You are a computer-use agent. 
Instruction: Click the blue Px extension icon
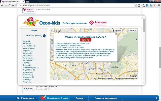pos(151,5)
